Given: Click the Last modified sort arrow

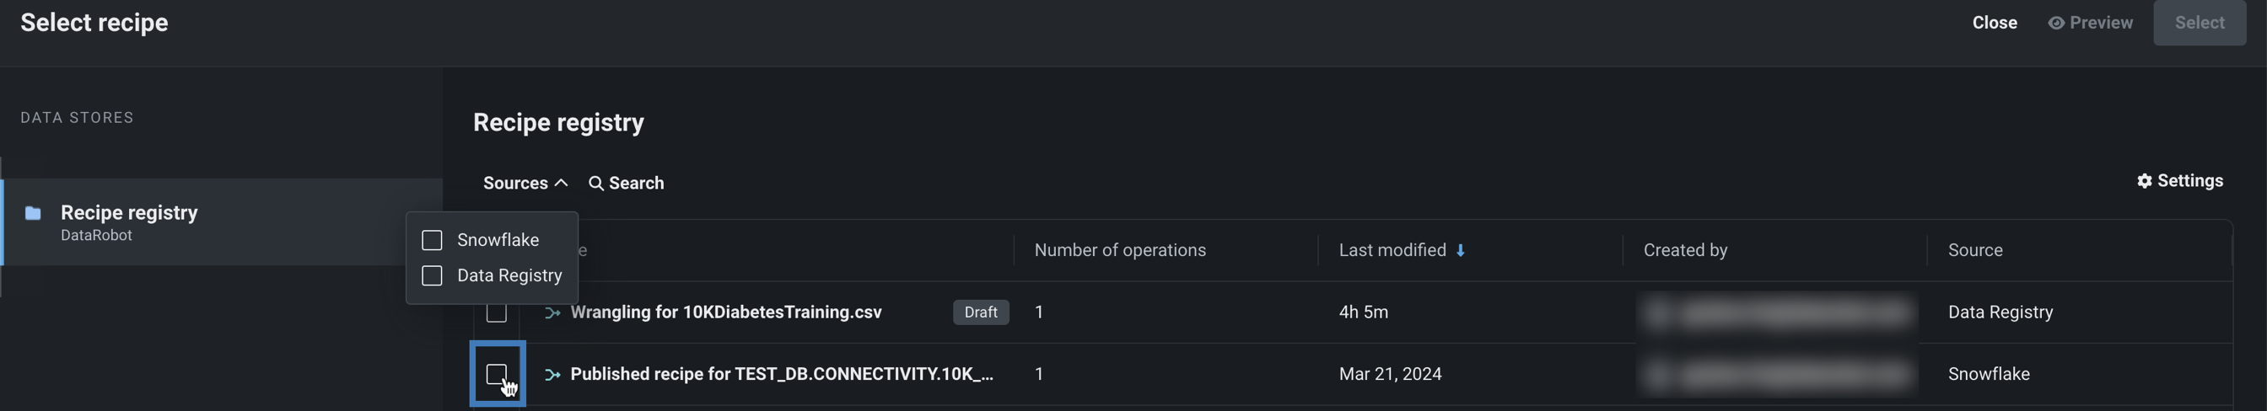Looking at the screenshot, I should (1460, 251).
